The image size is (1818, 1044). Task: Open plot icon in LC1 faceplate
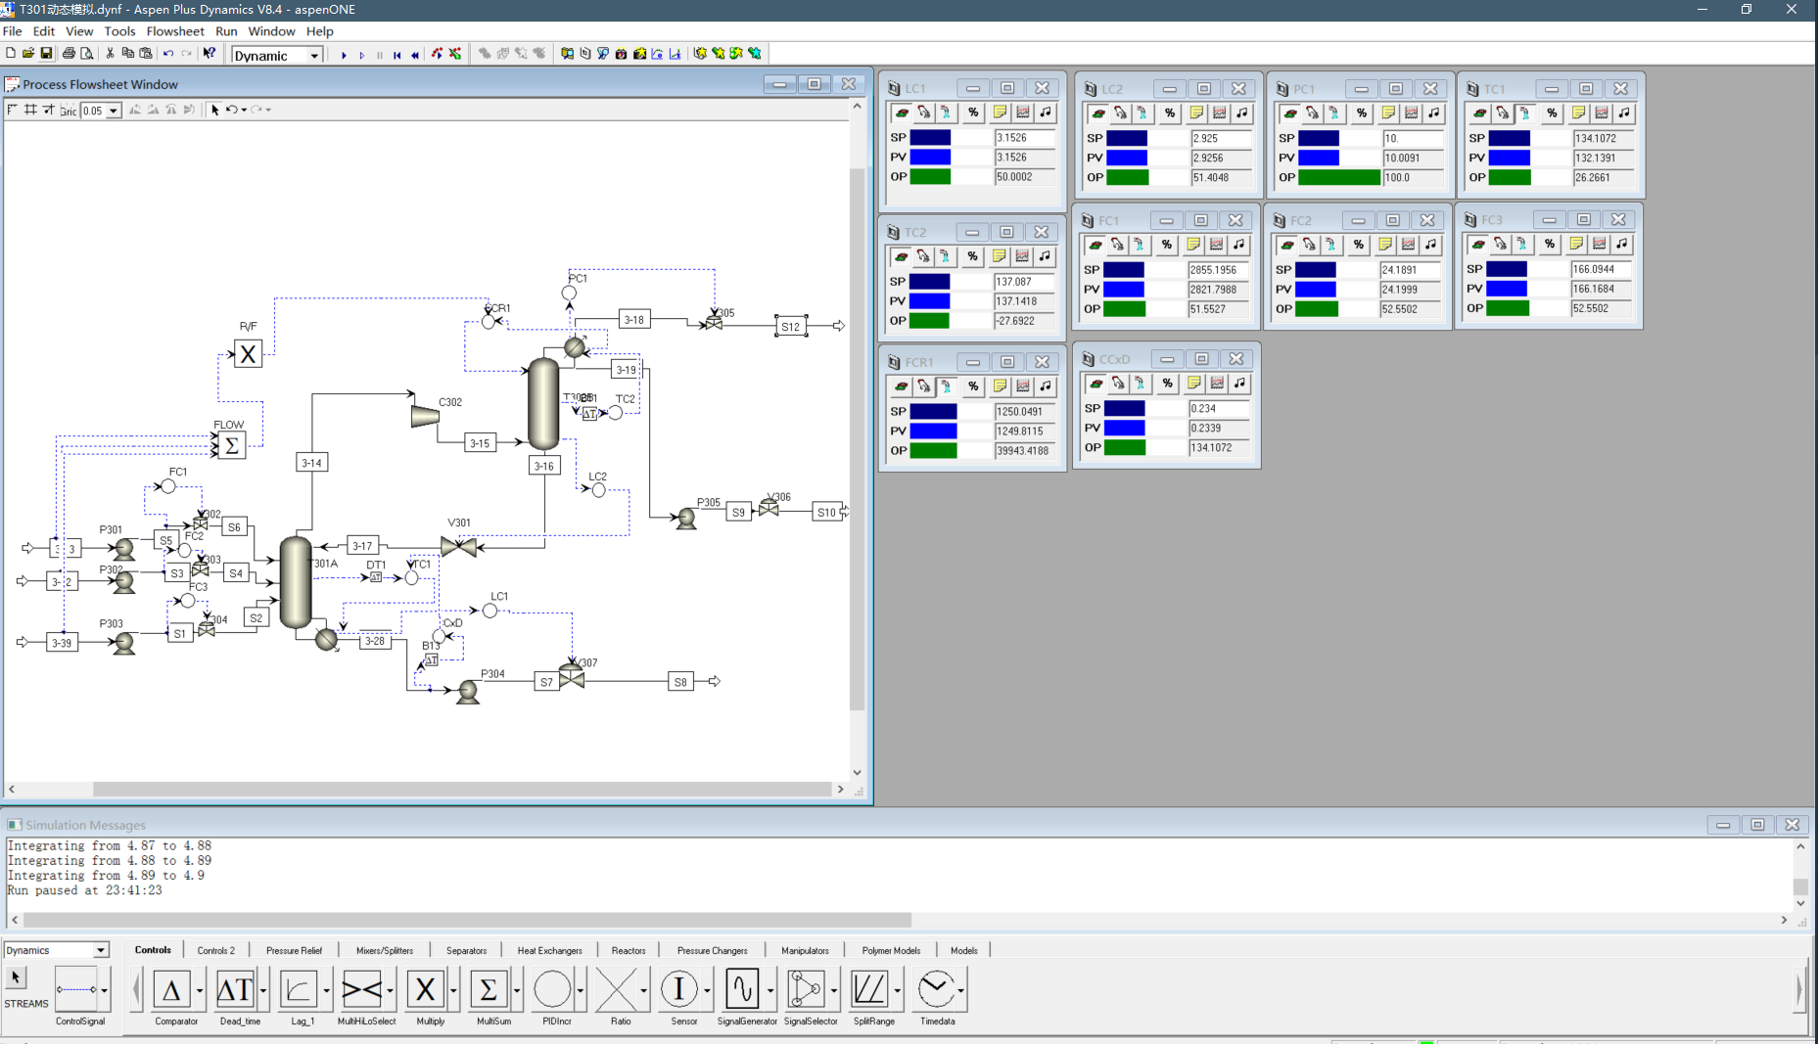pos(1022,113)
